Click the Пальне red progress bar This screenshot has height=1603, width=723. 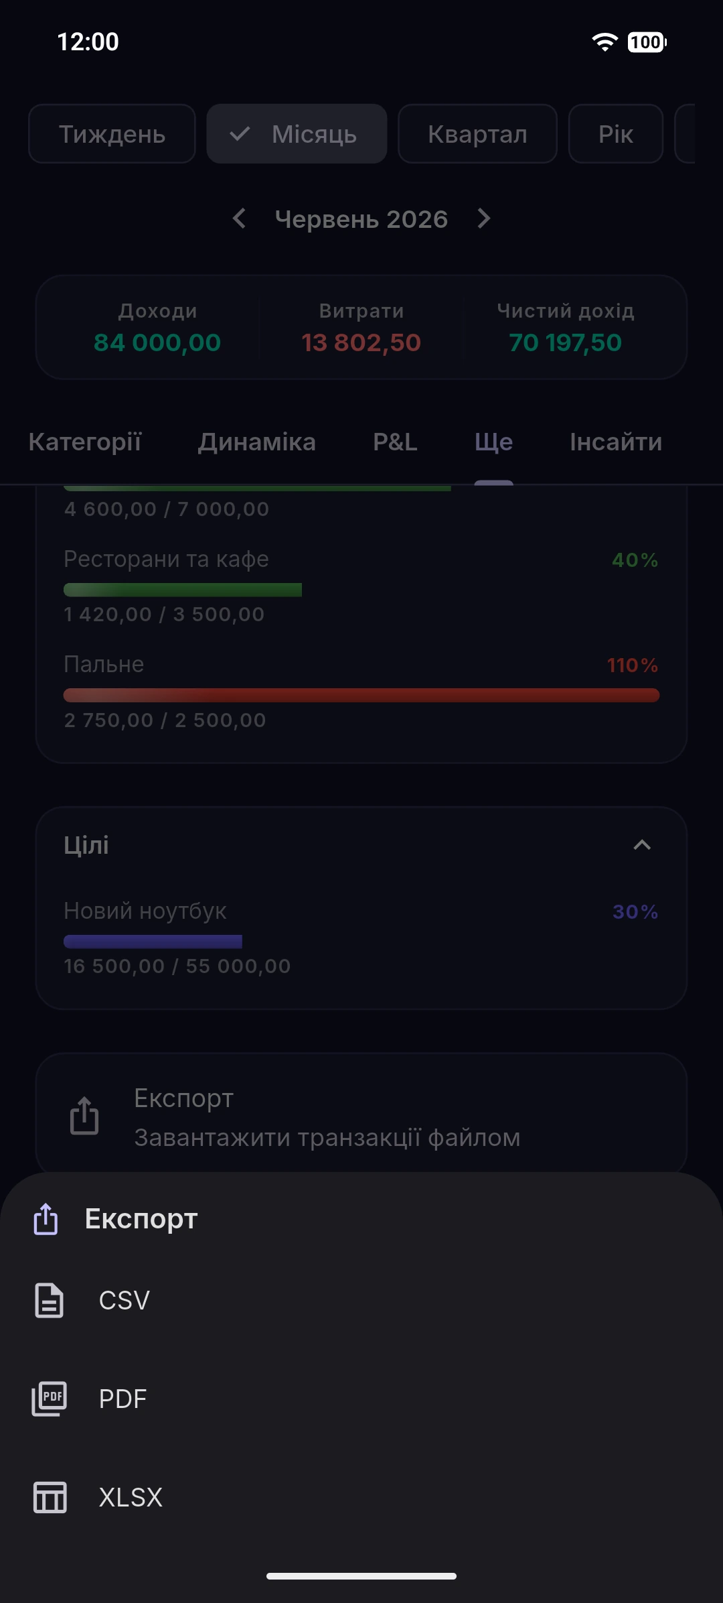coord(361,695)
